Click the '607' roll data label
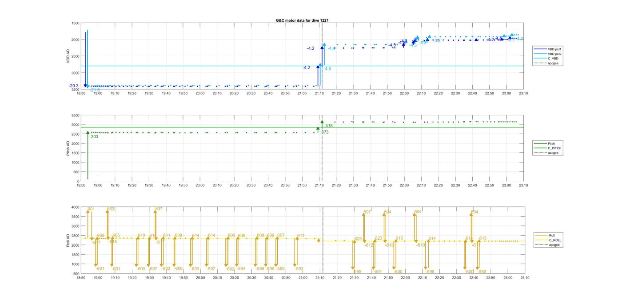The width and height of the screenshot is (622, 307). click(x=281, y=236)
